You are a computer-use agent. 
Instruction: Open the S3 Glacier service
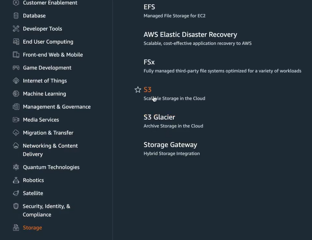pos(160,117)
